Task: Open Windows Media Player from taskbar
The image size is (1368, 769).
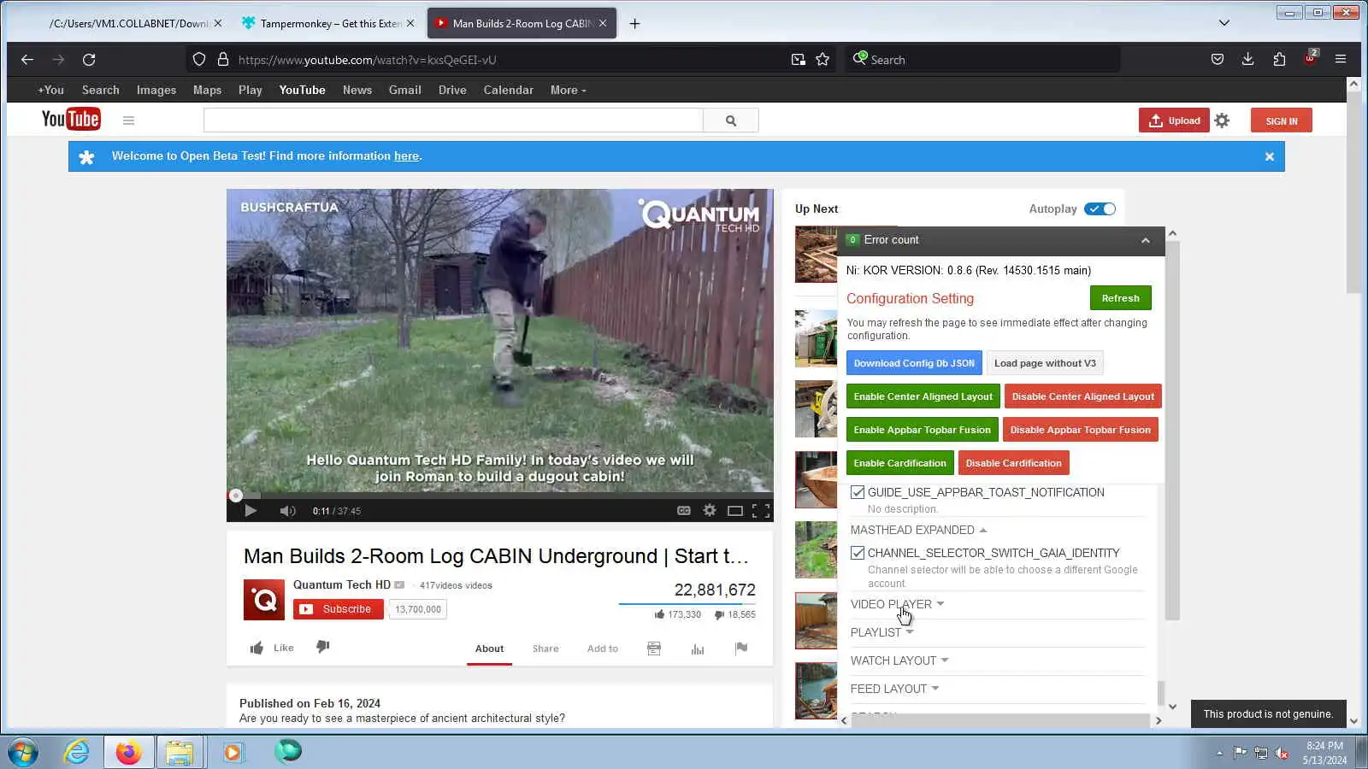Action: pos(233,752)
